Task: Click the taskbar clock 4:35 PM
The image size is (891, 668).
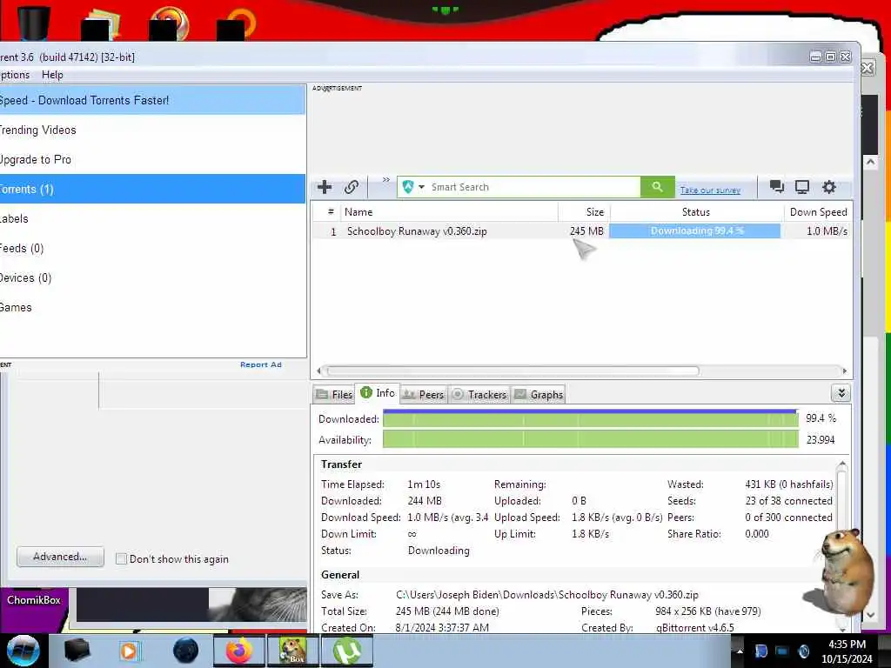Action: (x=847, y=645)
